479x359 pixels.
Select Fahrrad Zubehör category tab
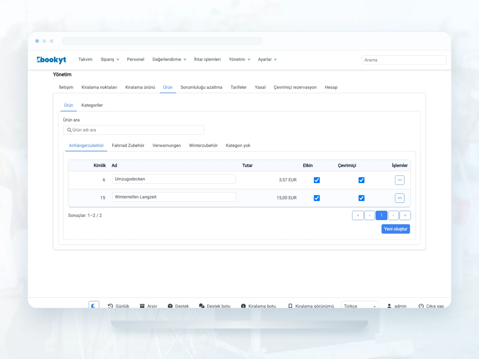point(128,146)
